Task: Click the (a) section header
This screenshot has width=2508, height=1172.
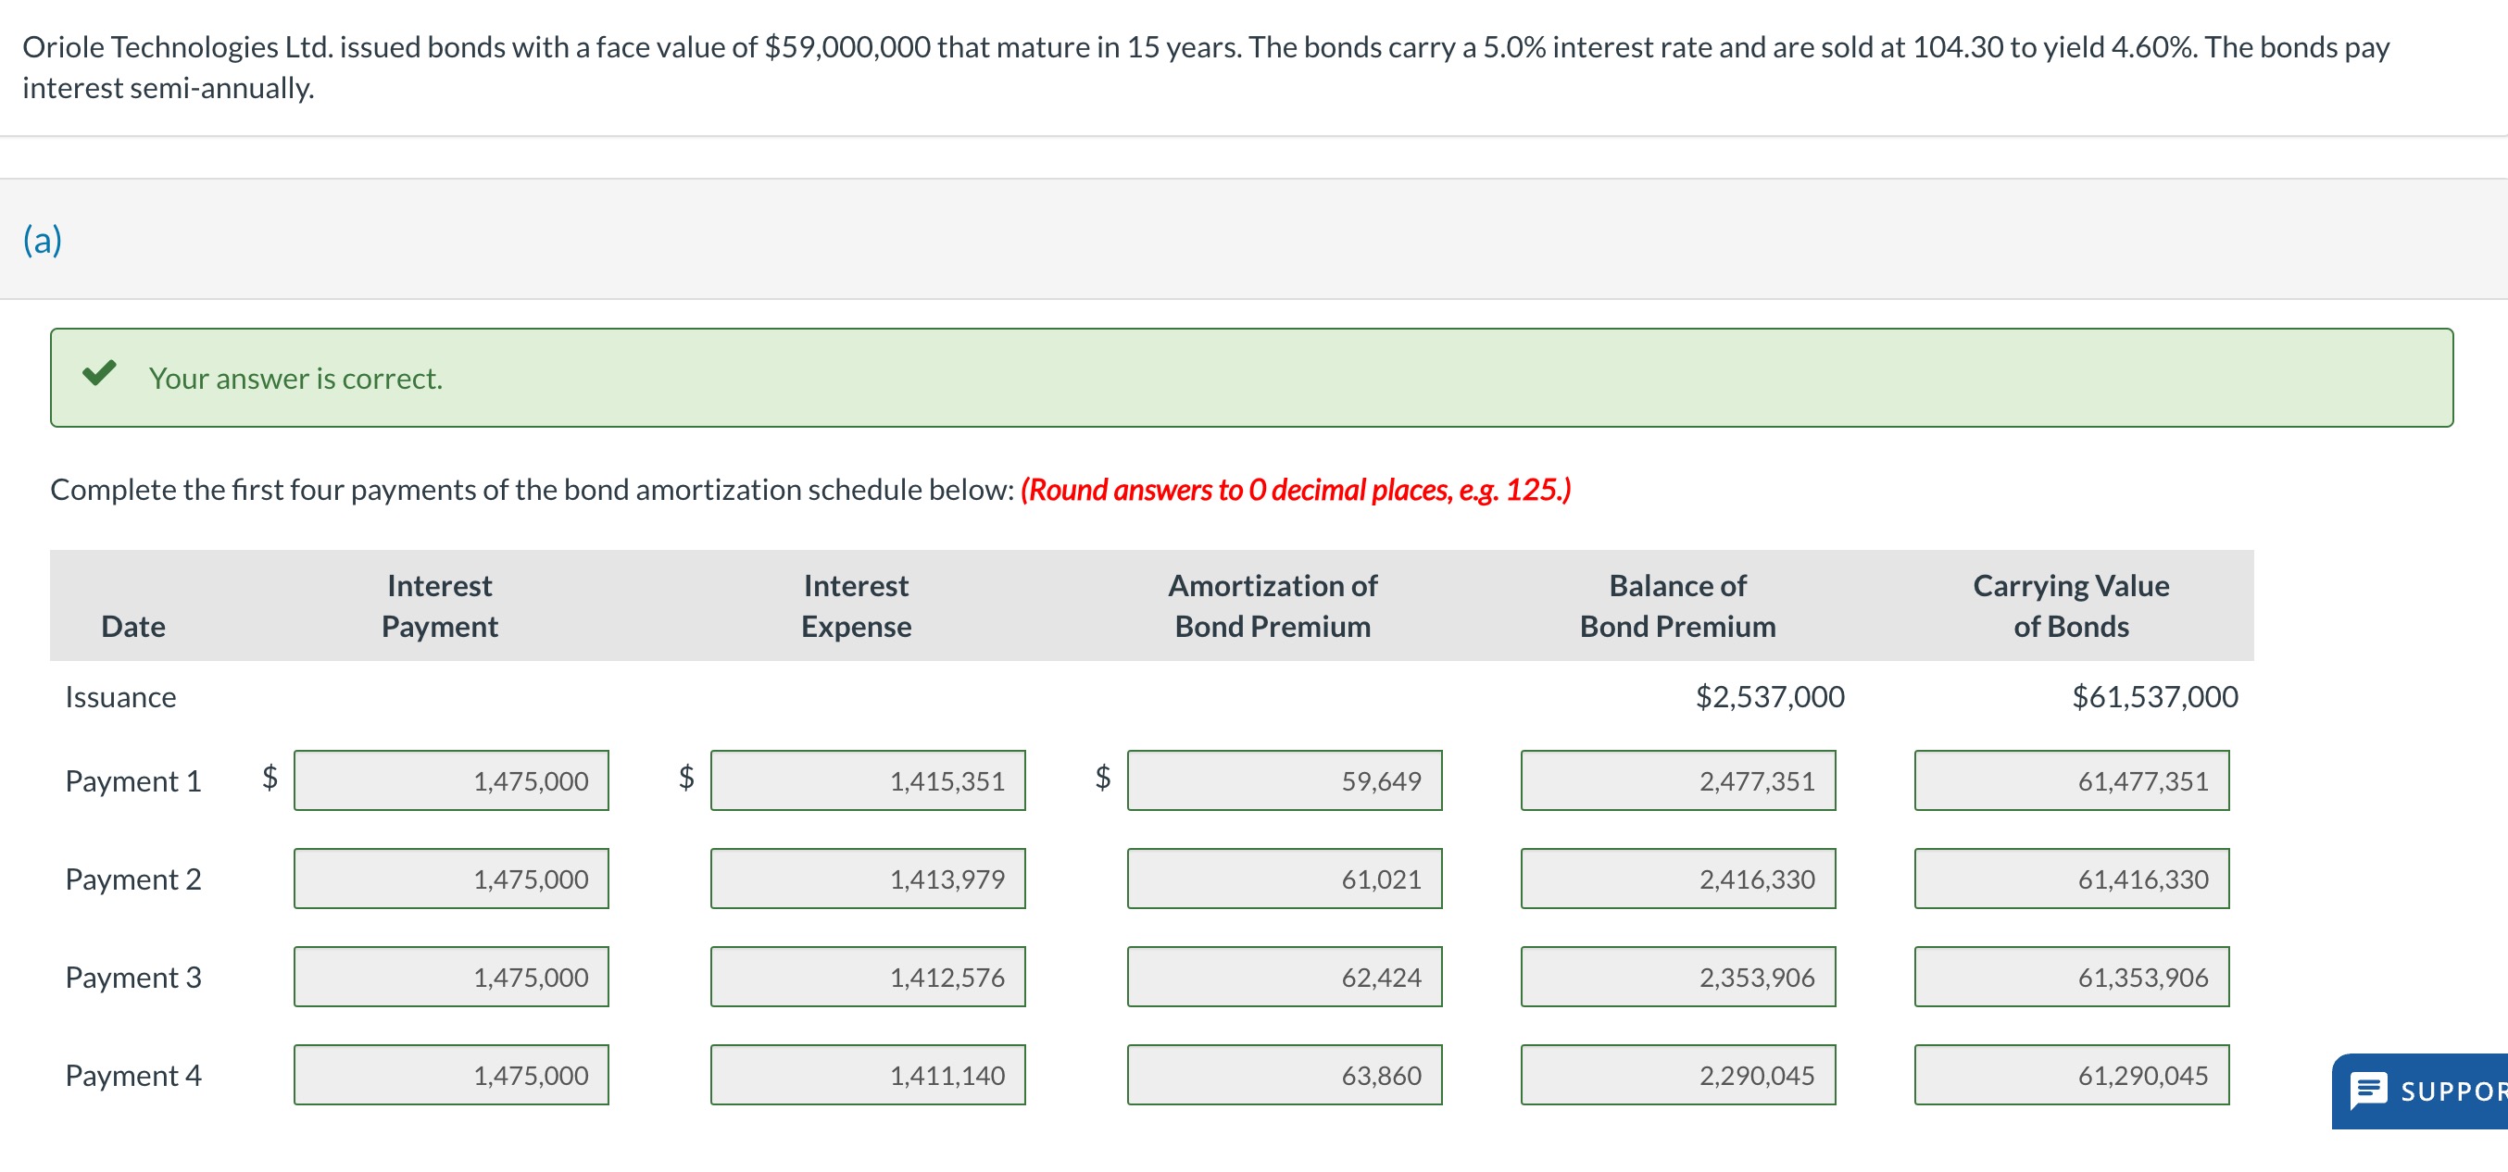Action: click(x=43, y=239)
